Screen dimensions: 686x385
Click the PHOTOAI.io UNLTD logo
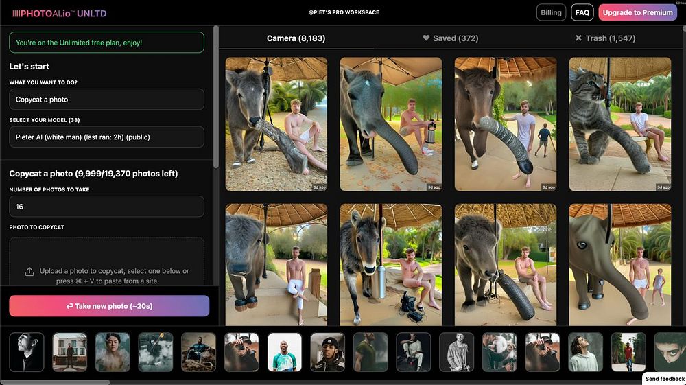click(x=59, y=14)
